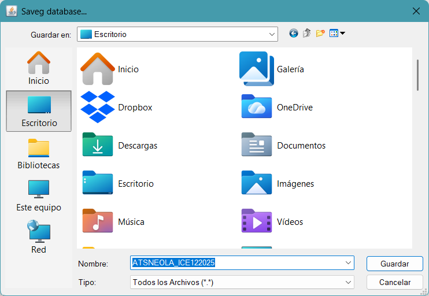Open the view menu icon

pyautogui.click(x=336, y=34)
